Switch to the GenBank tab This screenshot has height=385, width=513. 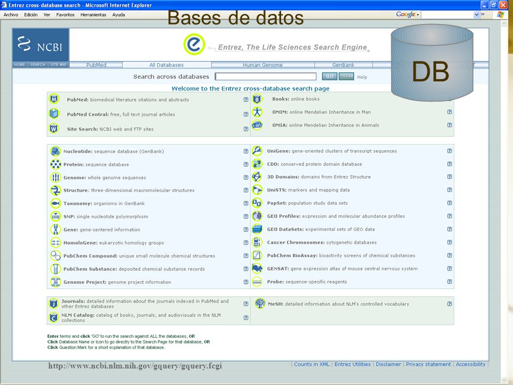[343, 65]
